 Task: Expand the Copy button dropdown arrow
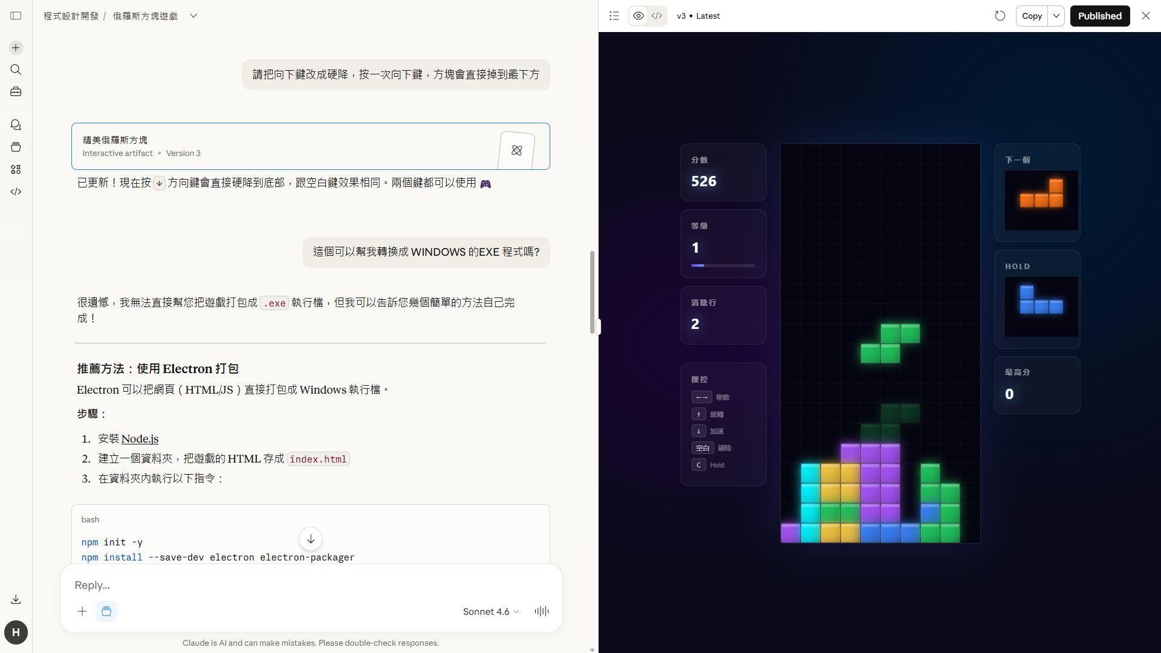pos(1056,16)
